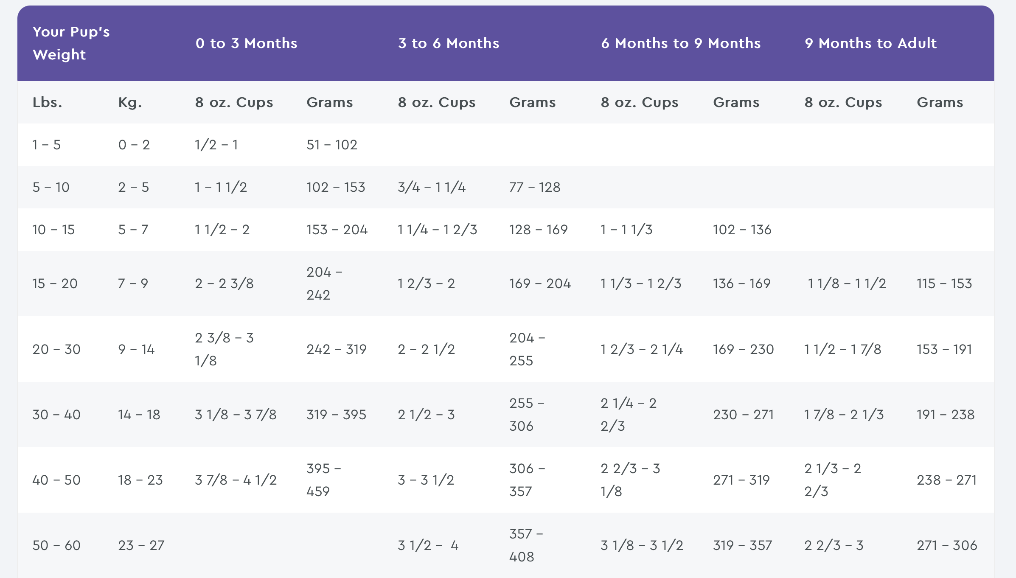Select "6 Months to 9 Months" header

[x=681, y=43]
